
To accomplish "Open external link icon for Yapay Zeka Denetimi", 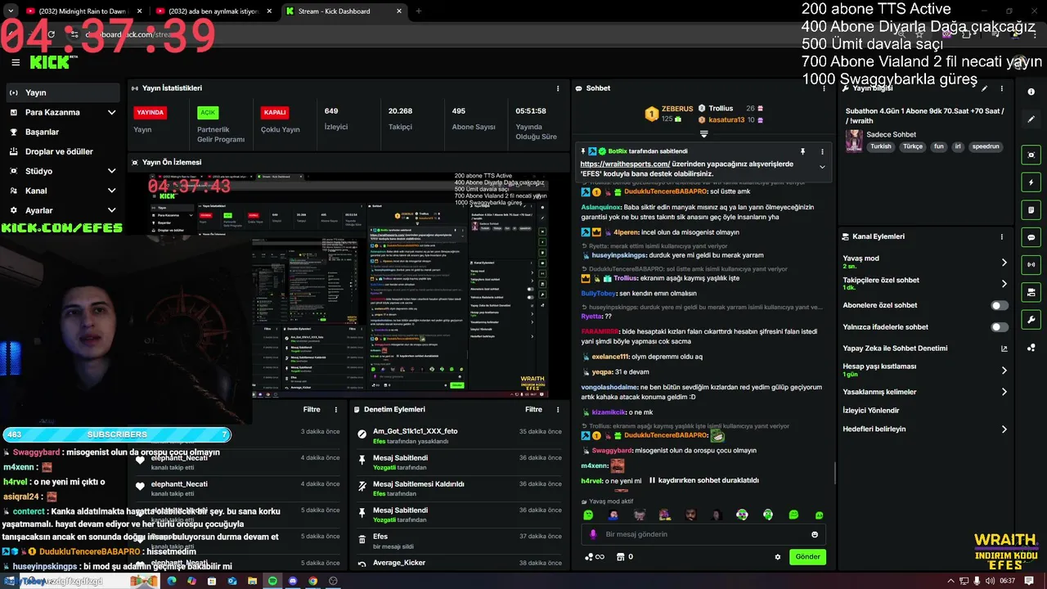I will [x=1004, y=348].
